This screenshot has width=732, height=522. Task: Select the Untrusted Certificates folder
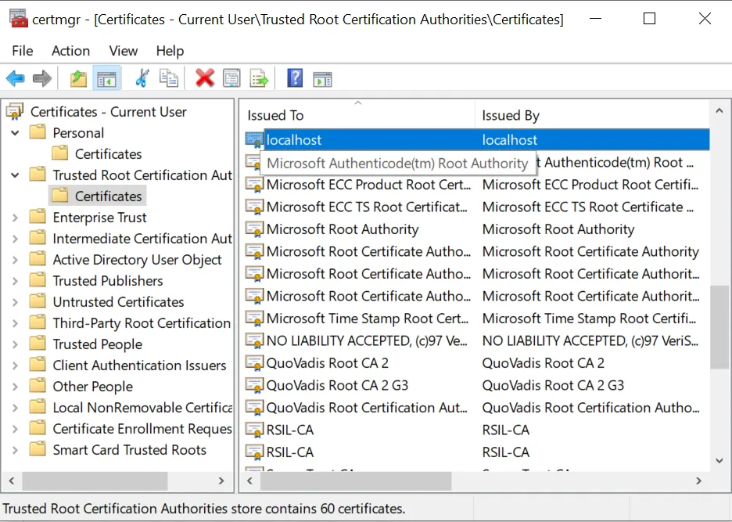coord(118,302)
